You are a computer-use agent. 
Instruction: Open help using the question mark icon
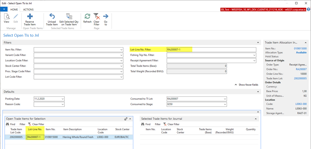pos(308,10)
